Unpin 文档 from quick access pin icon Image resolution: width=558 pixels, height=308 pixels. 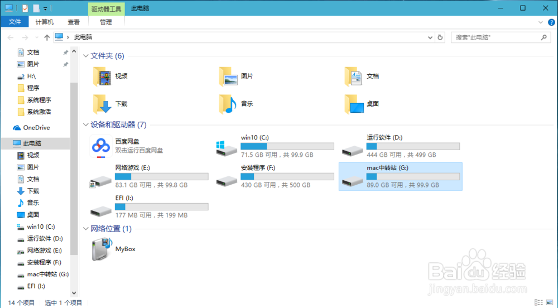coord(65,52)
